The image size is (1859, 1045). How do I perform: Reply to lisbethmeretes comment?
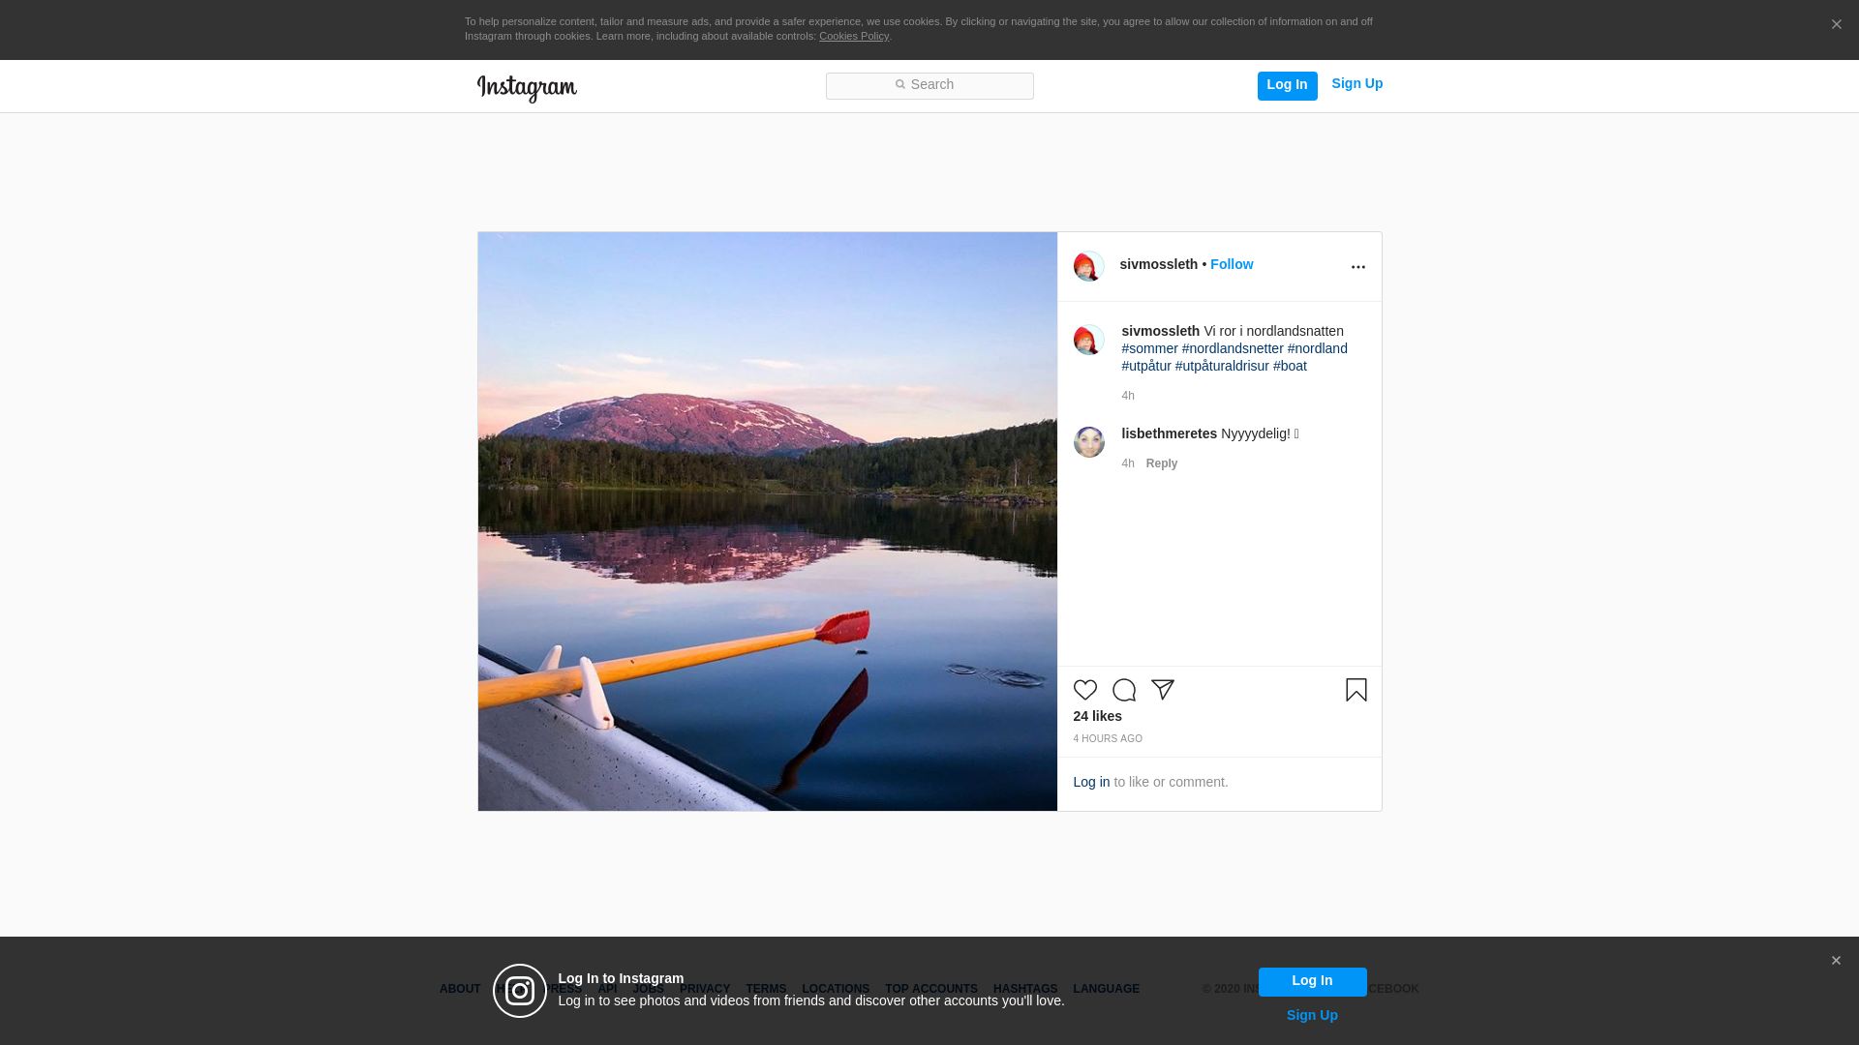point(1161,463)
